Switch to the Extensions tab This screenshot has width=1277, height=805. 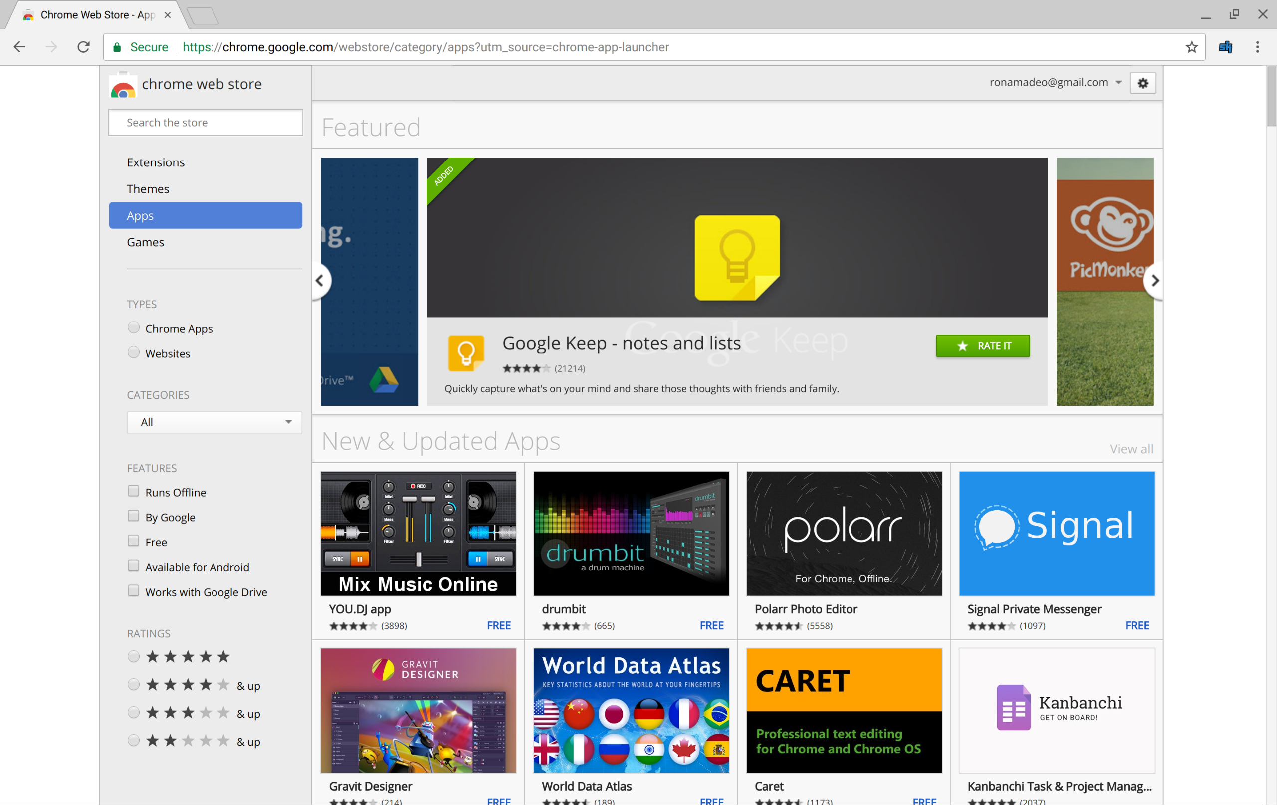click(155, 161)
